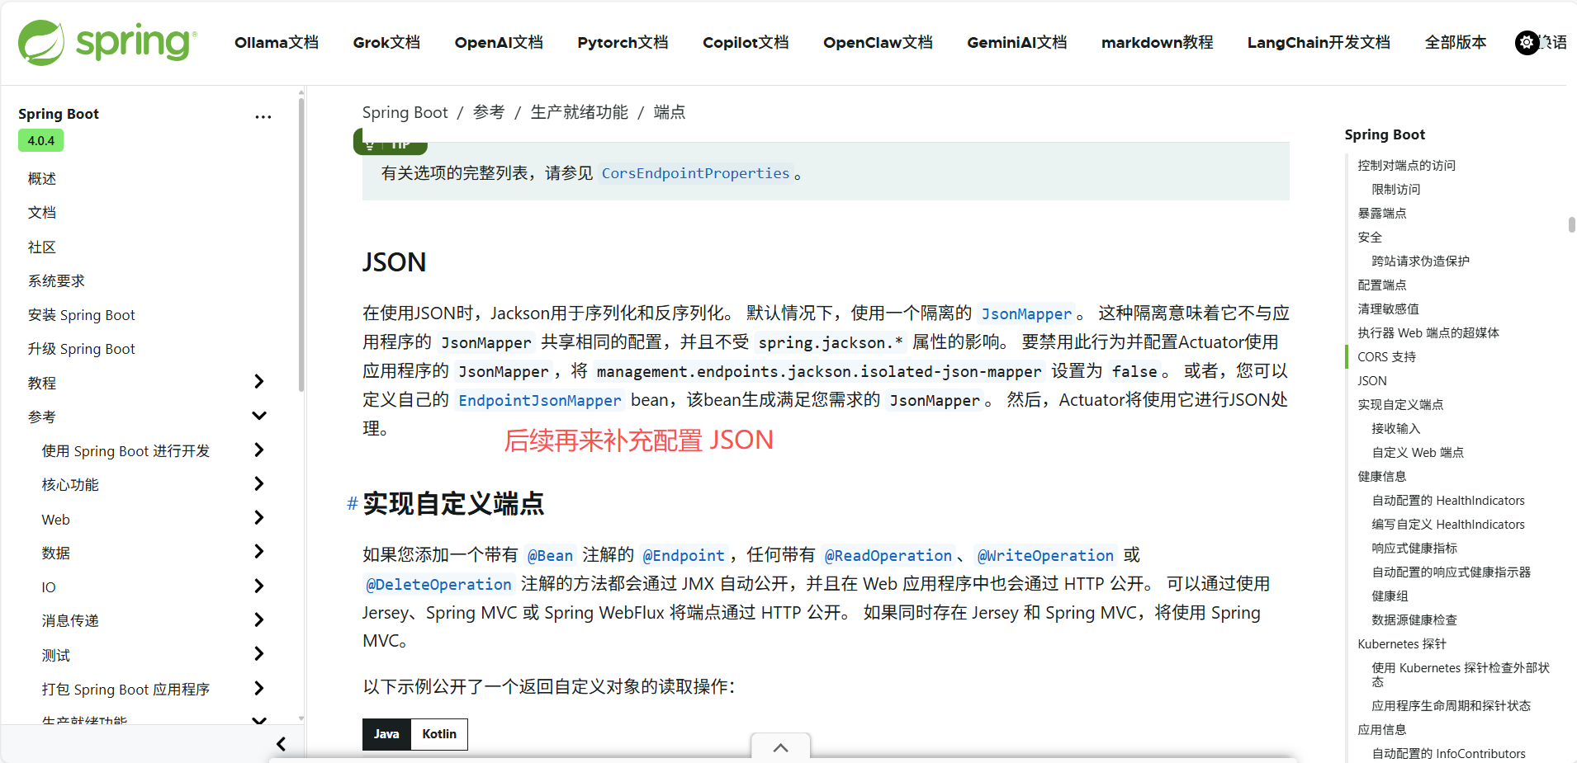Click the # anchor beside 实现自定义端点
1577x763 pixels.
tap(353, 504)
